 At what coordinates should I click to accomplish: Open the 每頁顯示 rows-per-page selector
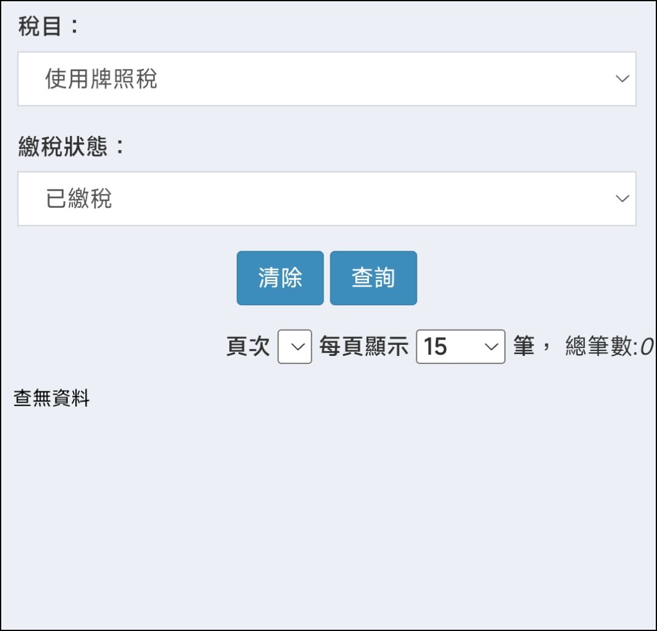(x=460, y=347)
